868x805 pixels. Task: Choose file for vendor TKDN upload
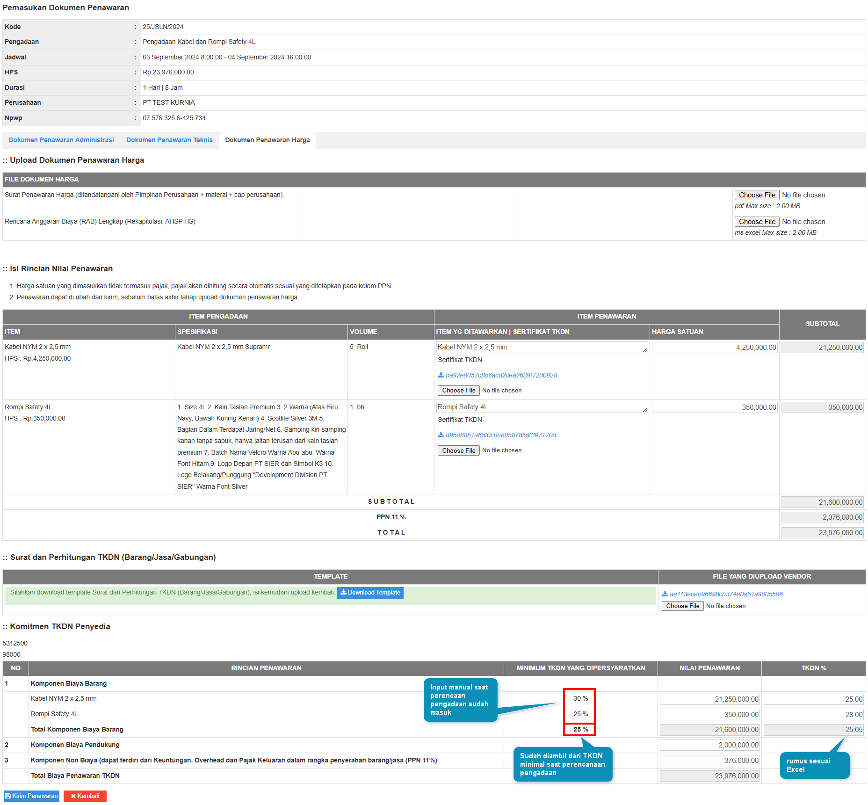(682, 606)
